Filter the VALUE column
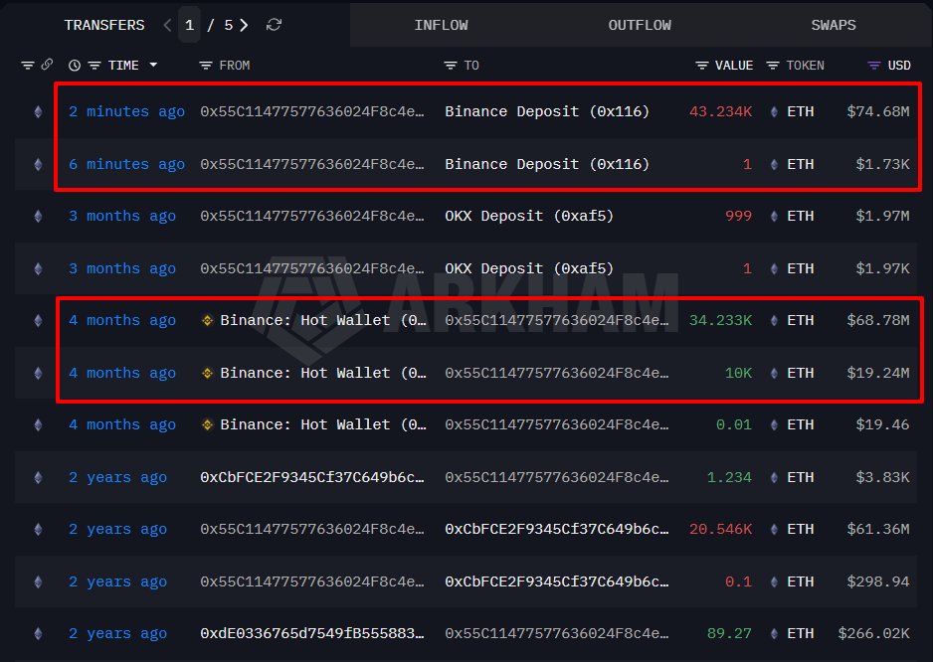Viewport: 933px width, 662px height. coord(702,66)
